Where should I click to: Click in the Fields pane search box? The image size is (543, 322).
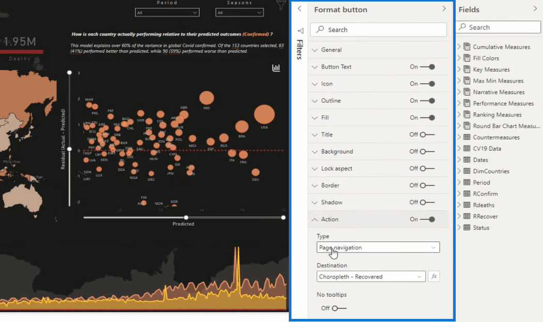[x=499, y=27]
